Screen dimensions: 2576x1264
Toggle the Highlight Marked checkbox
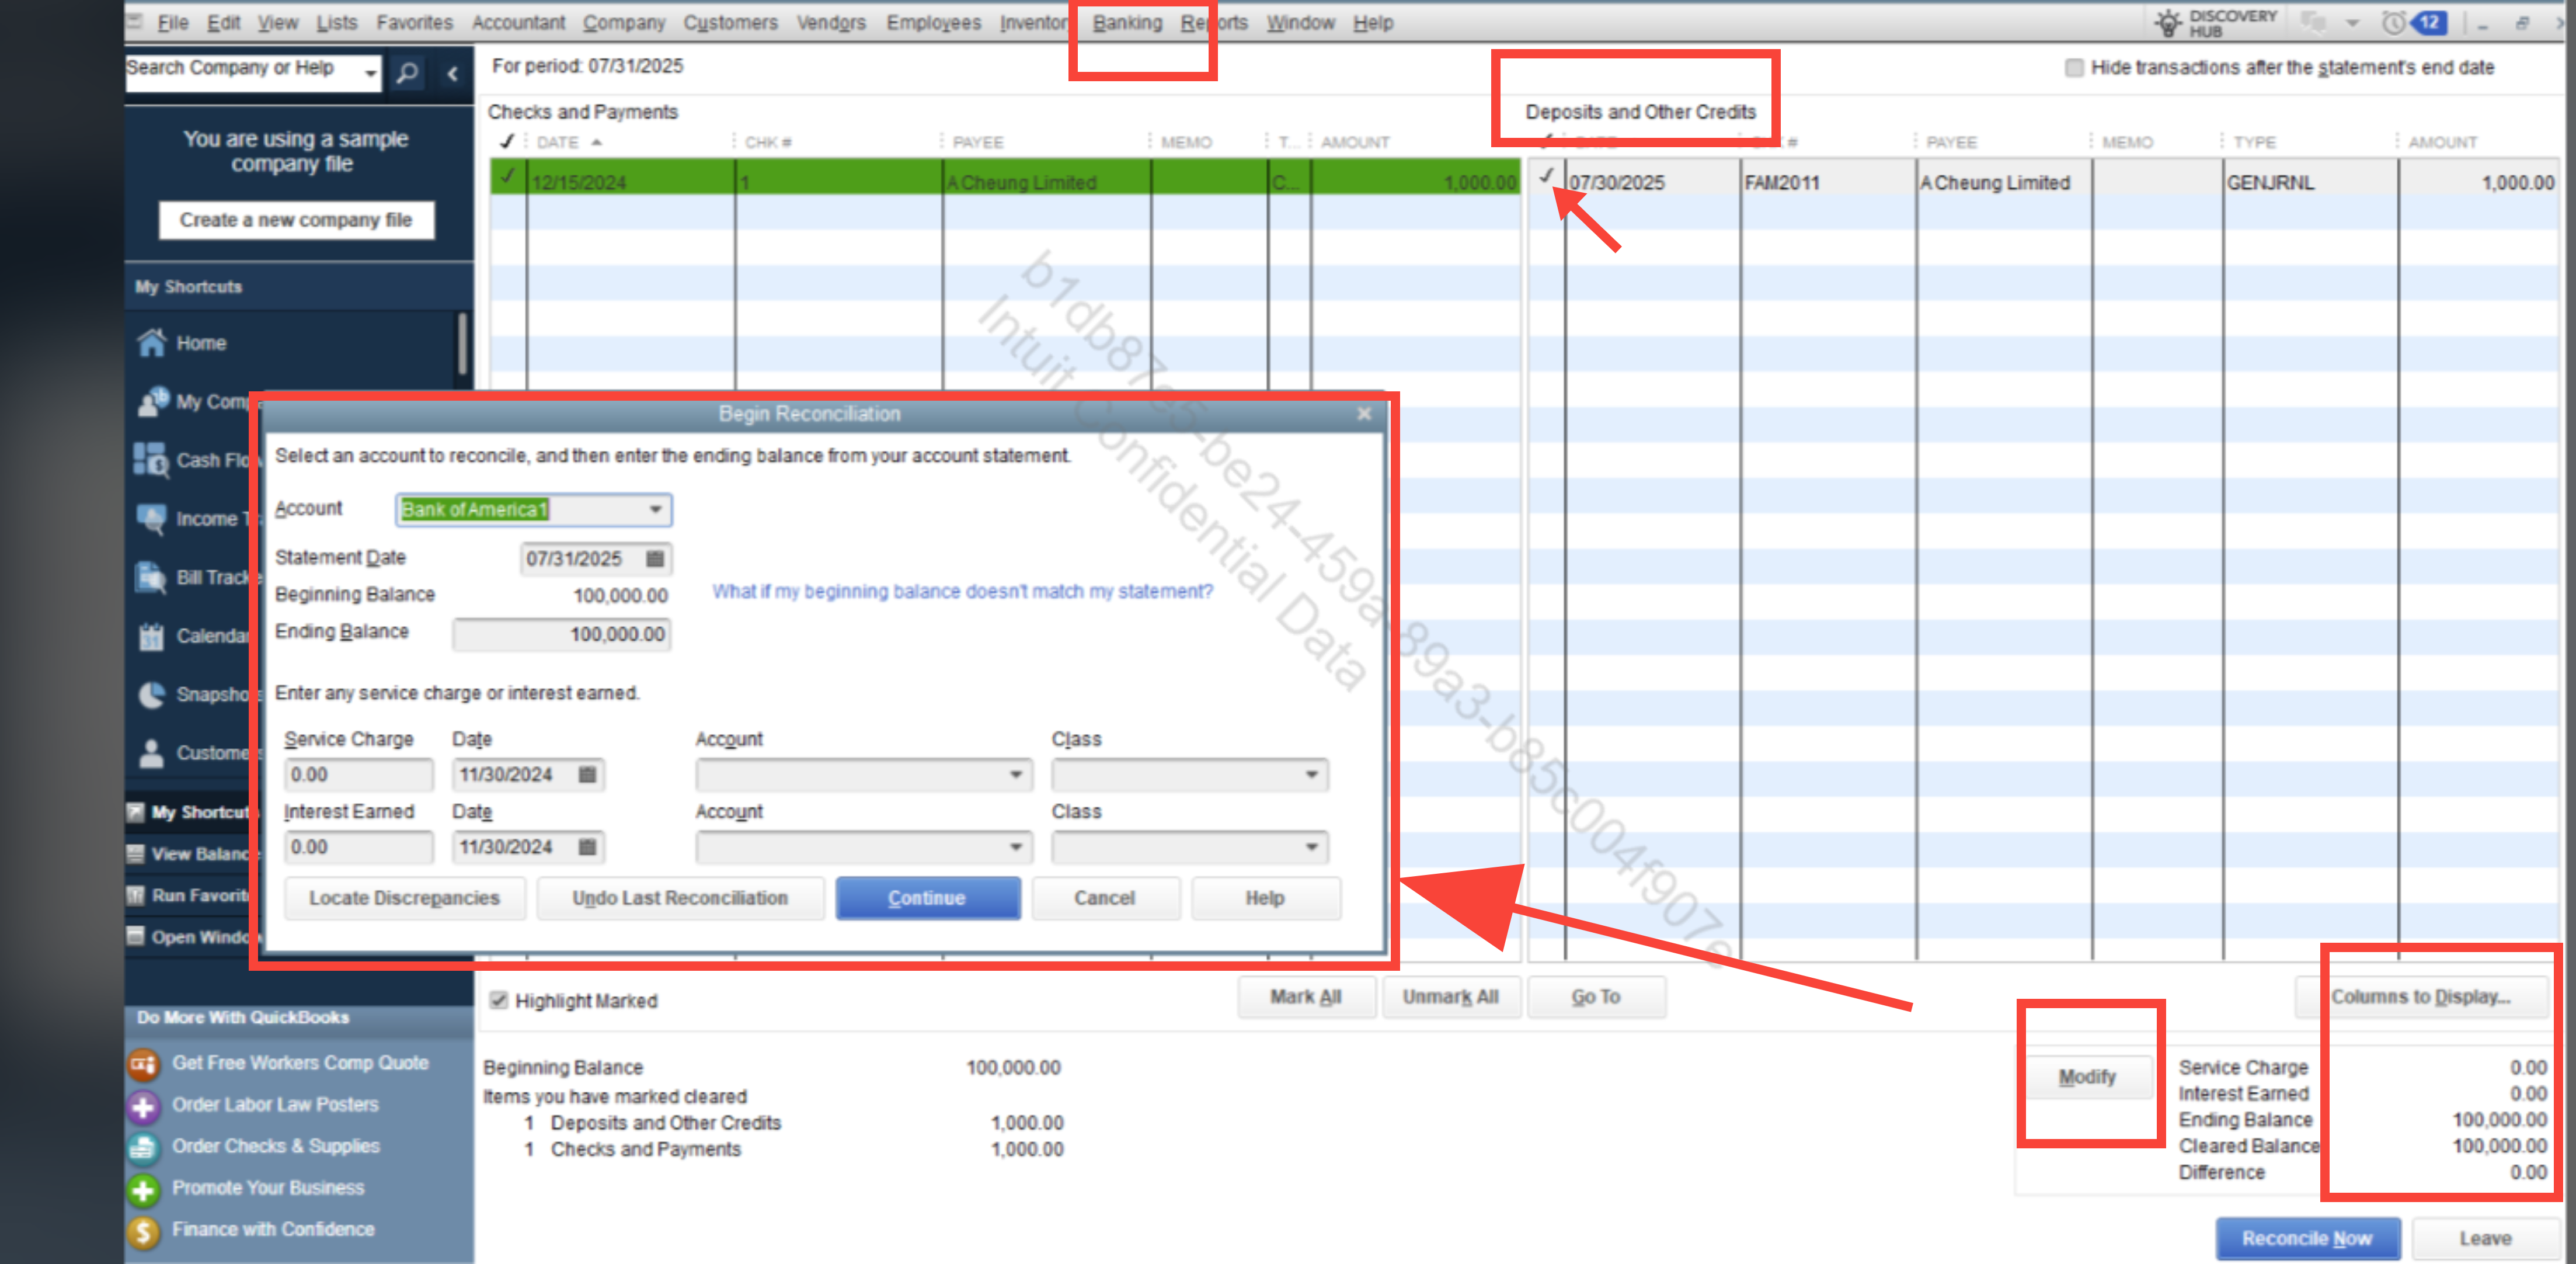pos(499,1000)
